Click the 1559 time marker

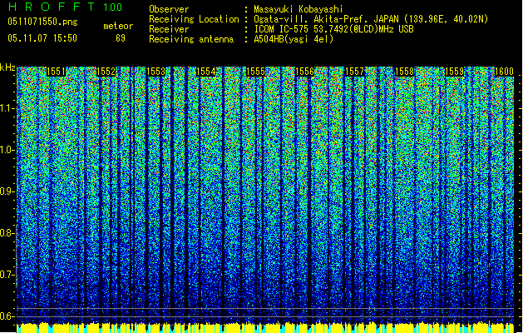(454, 72)
